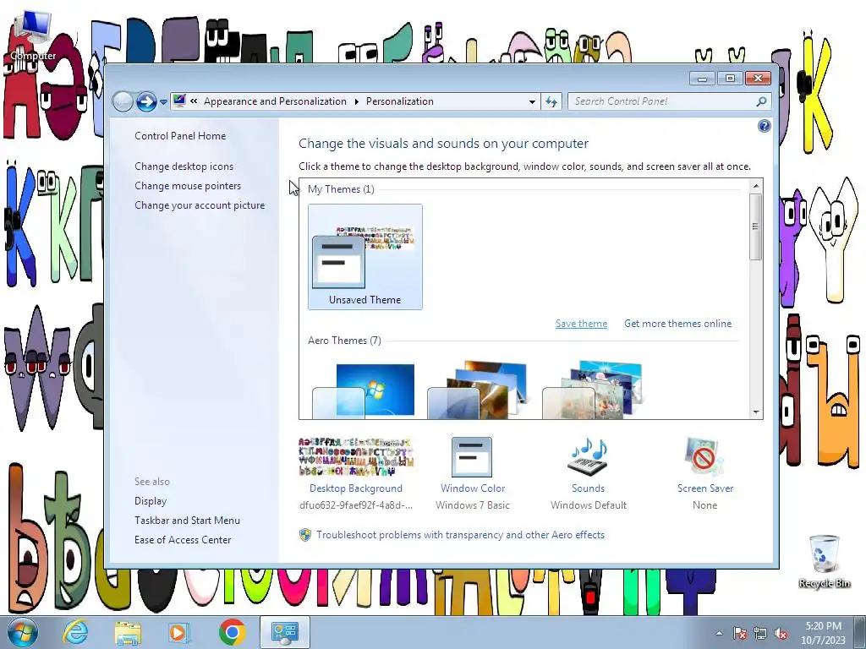866x649 pixels.
Task: Click the Save theme link
Action: pyautogui.click(x=581, y=324)
